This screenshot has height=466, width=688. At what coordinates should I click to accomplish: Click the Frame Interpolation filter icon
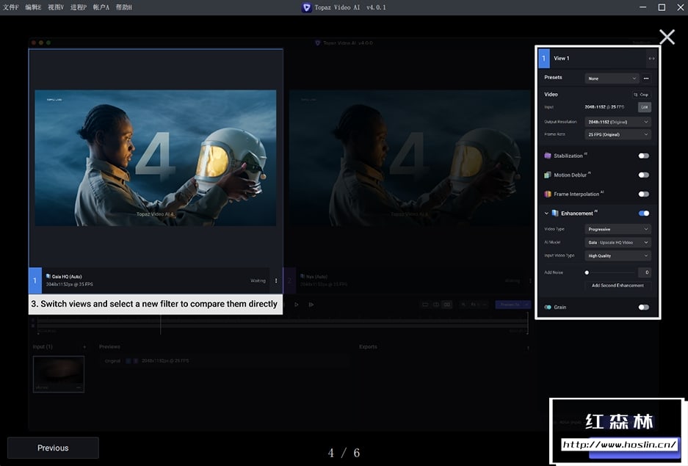coord(548,194)
